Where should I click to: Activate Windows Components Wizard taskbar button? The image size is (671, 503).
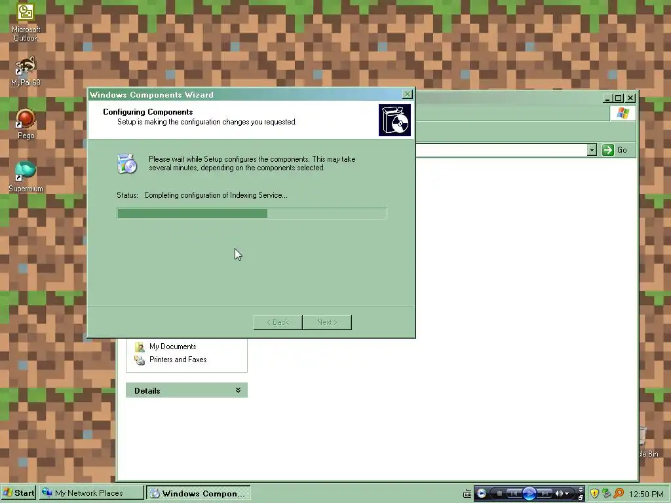point(198,493)
